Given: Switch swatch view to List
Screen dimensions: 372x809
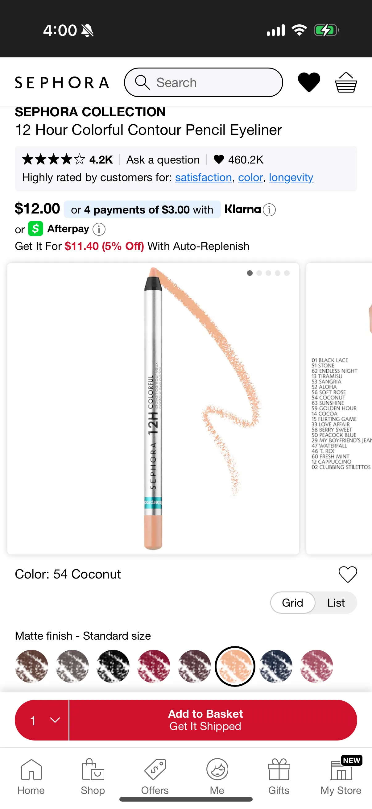Looking at the screenshot, I should [x=335, y=602].
